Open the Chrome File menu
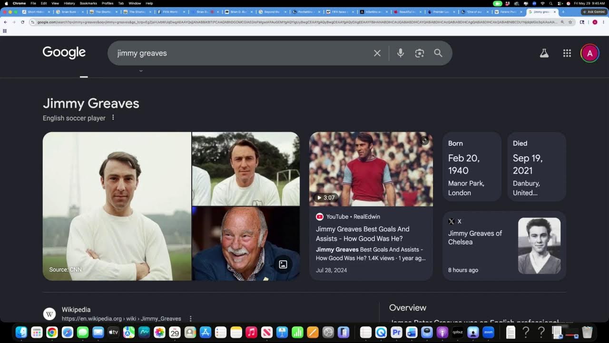Screen dimensions: 609x343 click(x=33, y=3)
